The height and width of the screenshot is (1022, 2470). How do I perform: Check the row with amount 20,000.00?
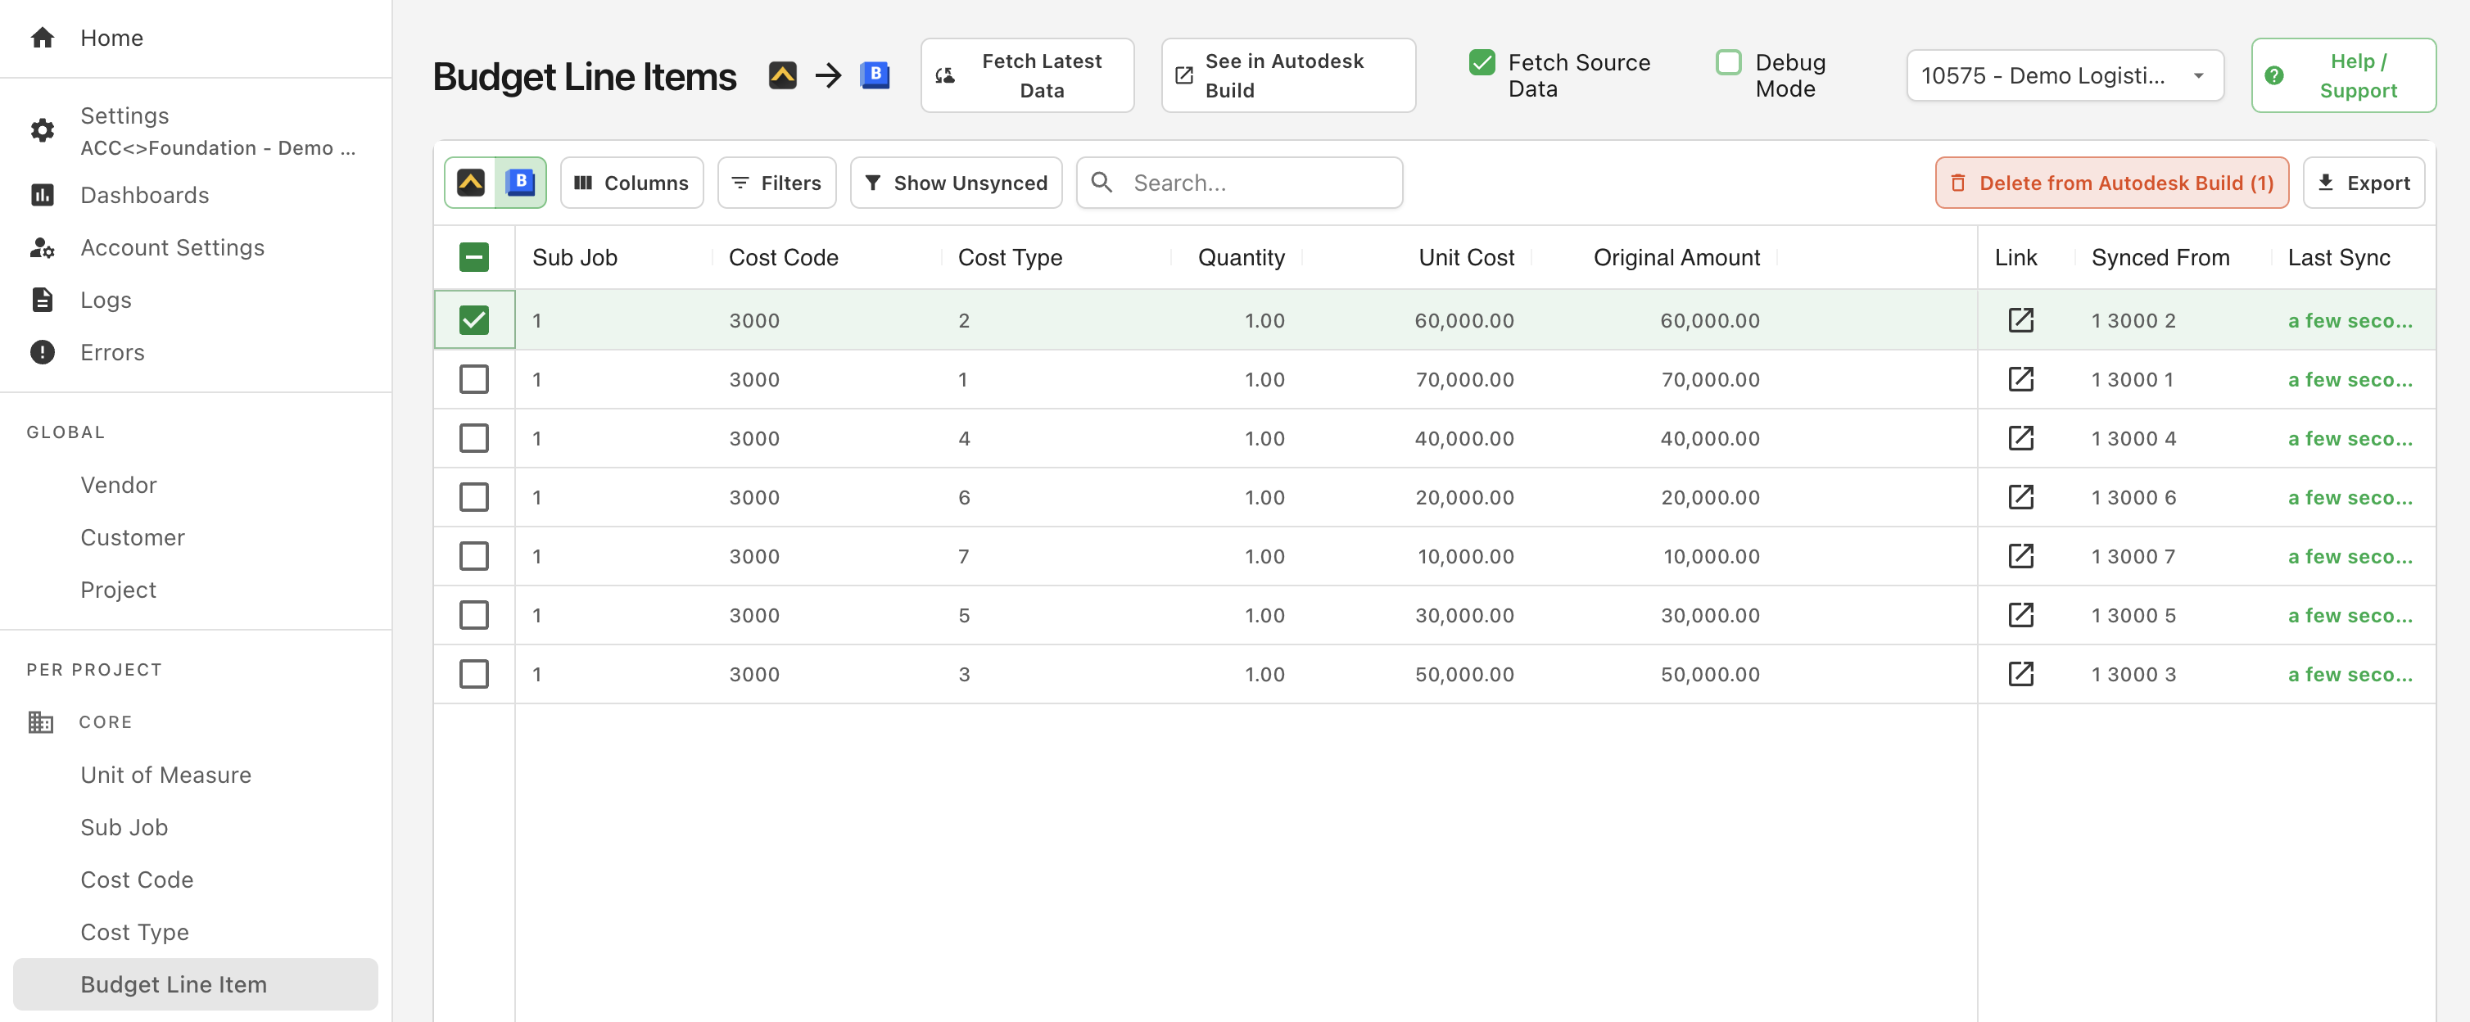tap(473, 496)
